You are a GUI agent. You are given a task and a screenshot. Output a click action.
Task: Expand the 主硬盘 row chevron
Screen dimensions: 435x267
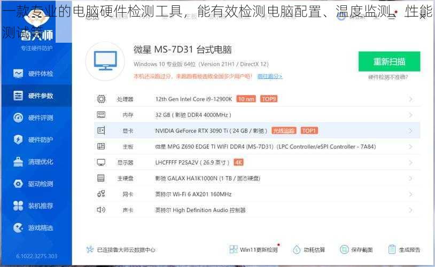coord(410,178)
